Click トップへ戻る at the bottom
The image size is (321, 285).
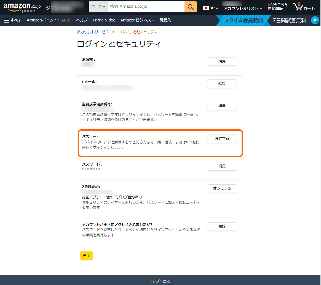[x=160, y=281]
